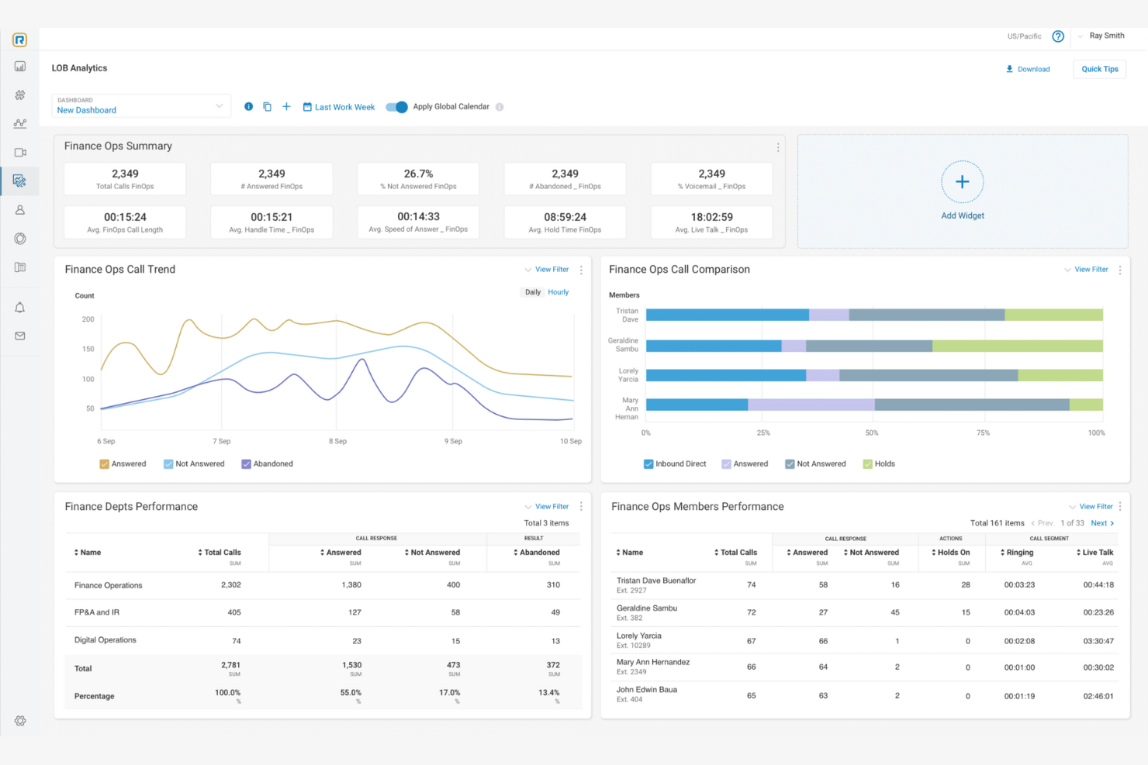Open the settings gear at sidebar bottom
The image size is (1148, 765).
(x=20, y=721)
